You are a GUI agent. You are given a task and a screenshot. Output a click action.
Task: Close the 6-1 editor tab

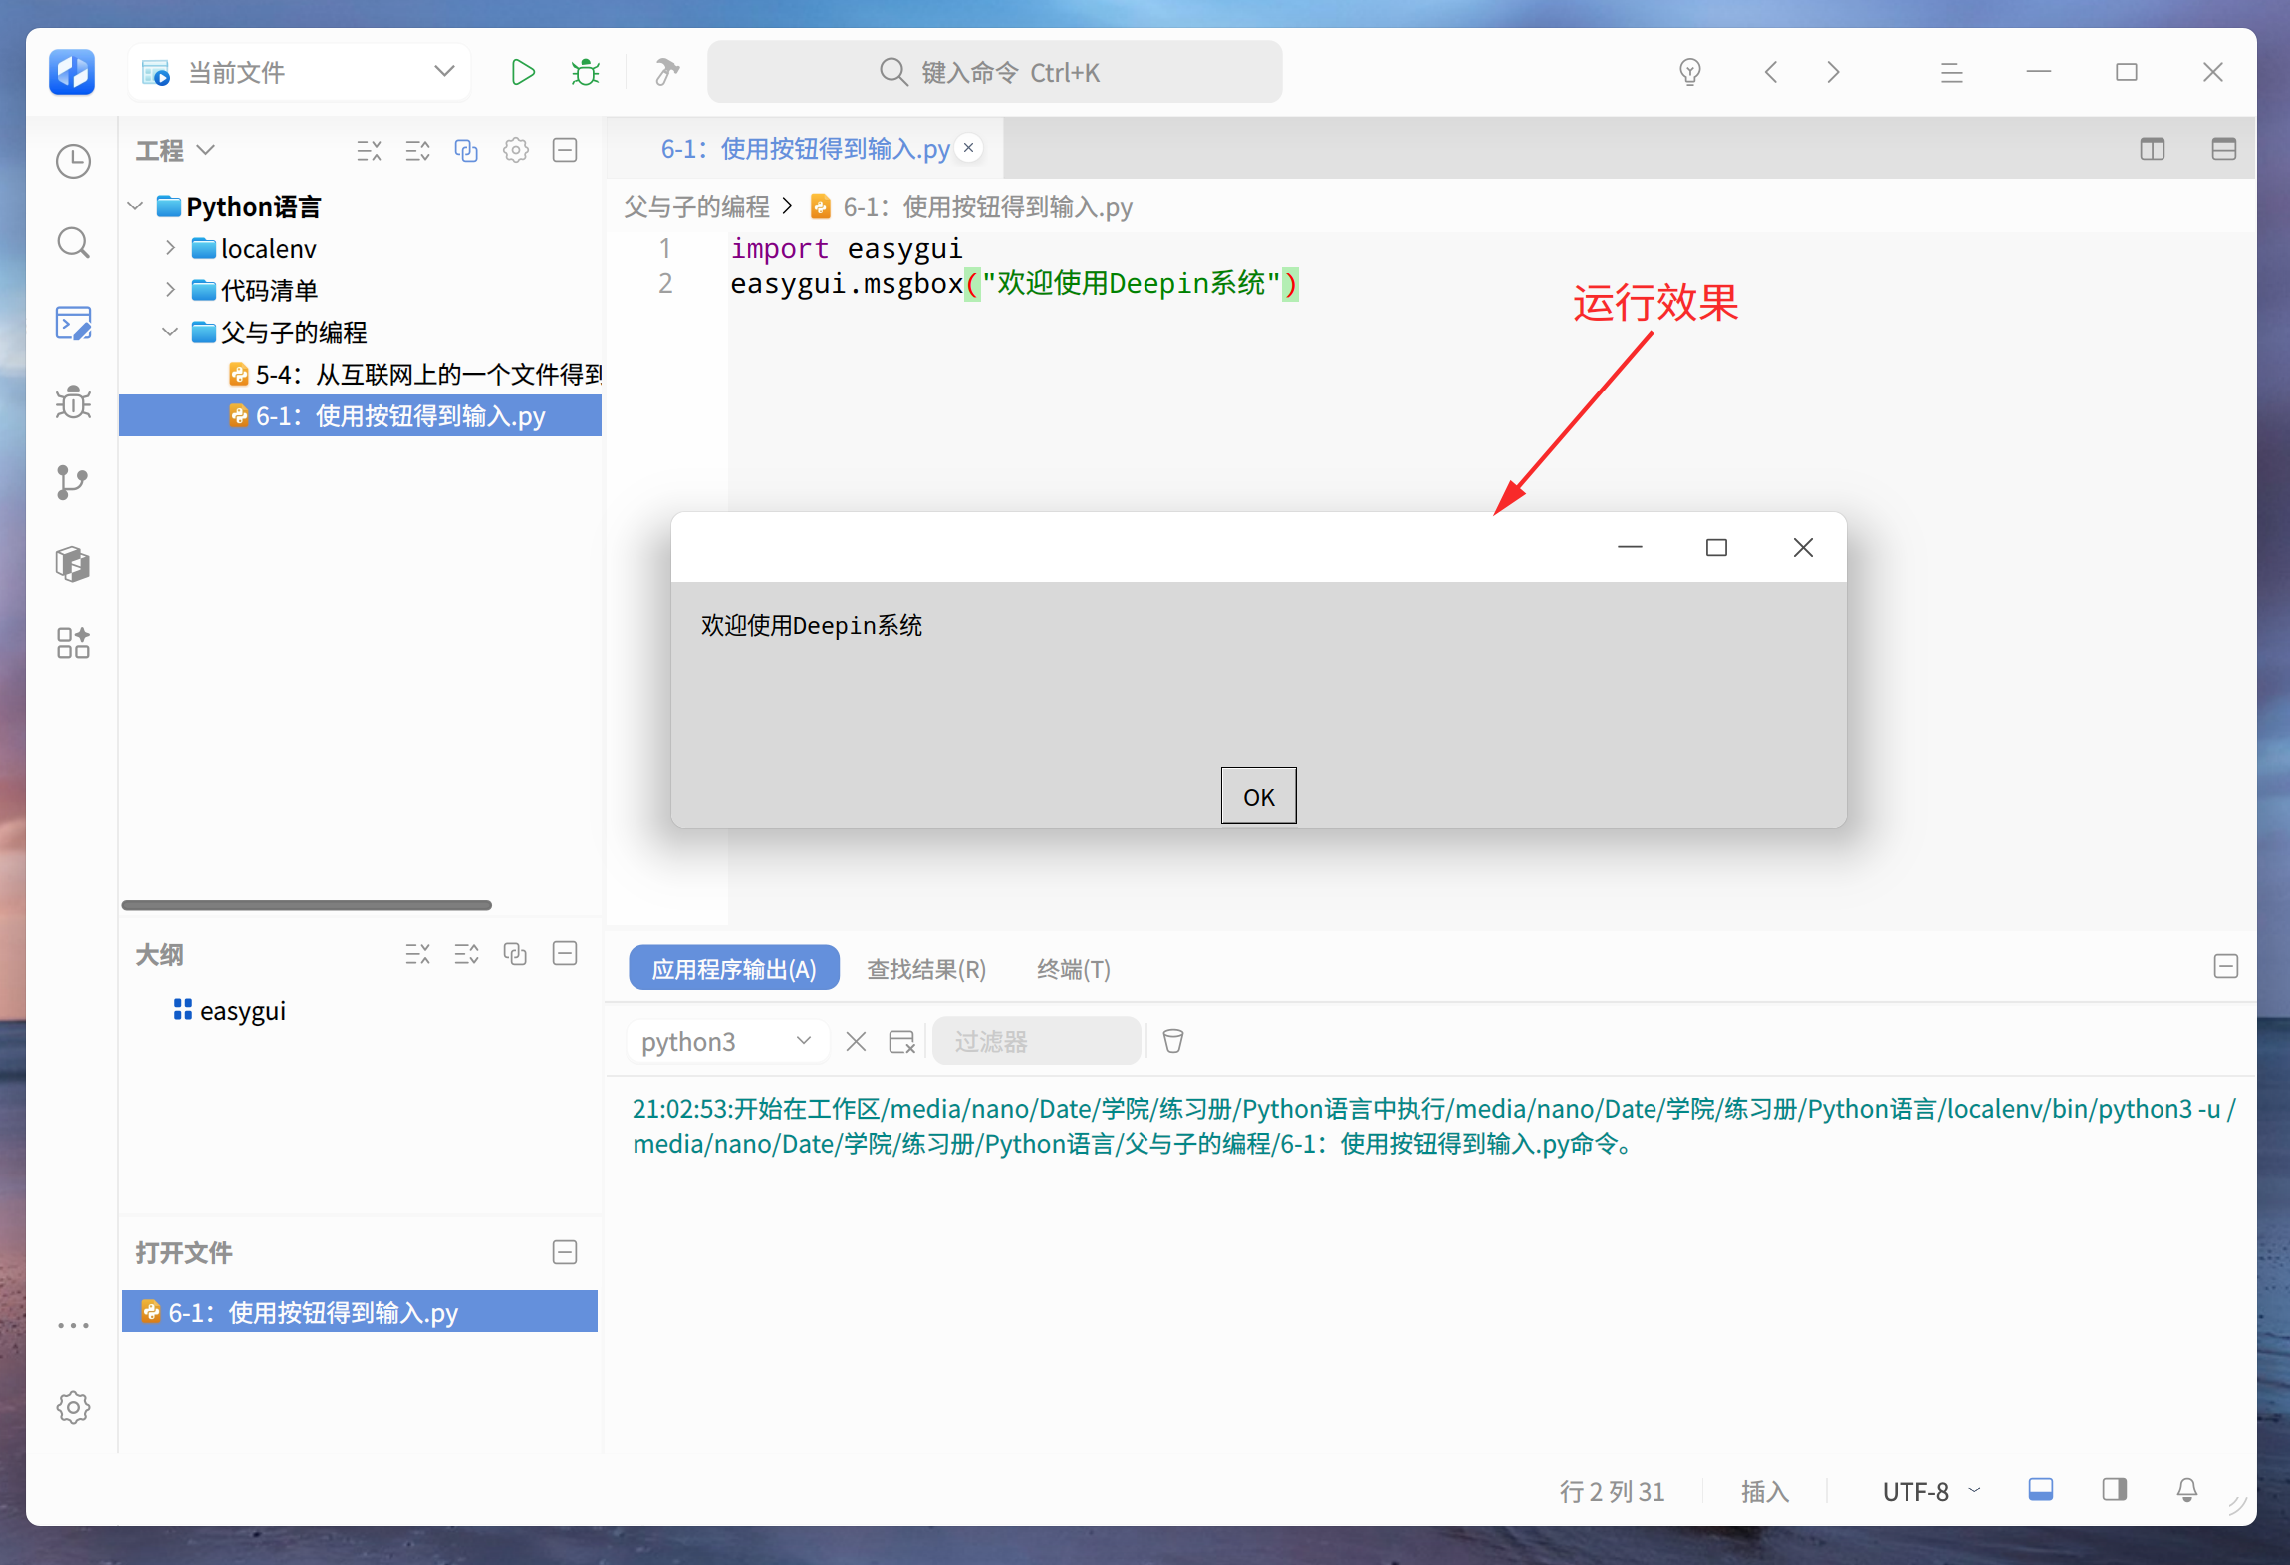click(x=968, y=148)
